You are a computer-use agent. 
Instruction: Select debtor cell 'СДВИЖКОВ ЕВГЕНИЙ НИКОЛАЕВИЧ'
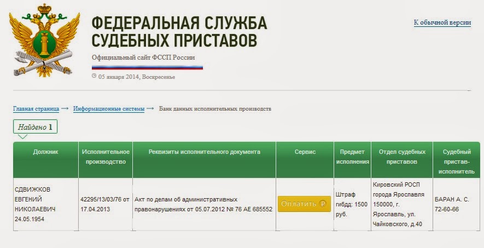coord(46,204)
